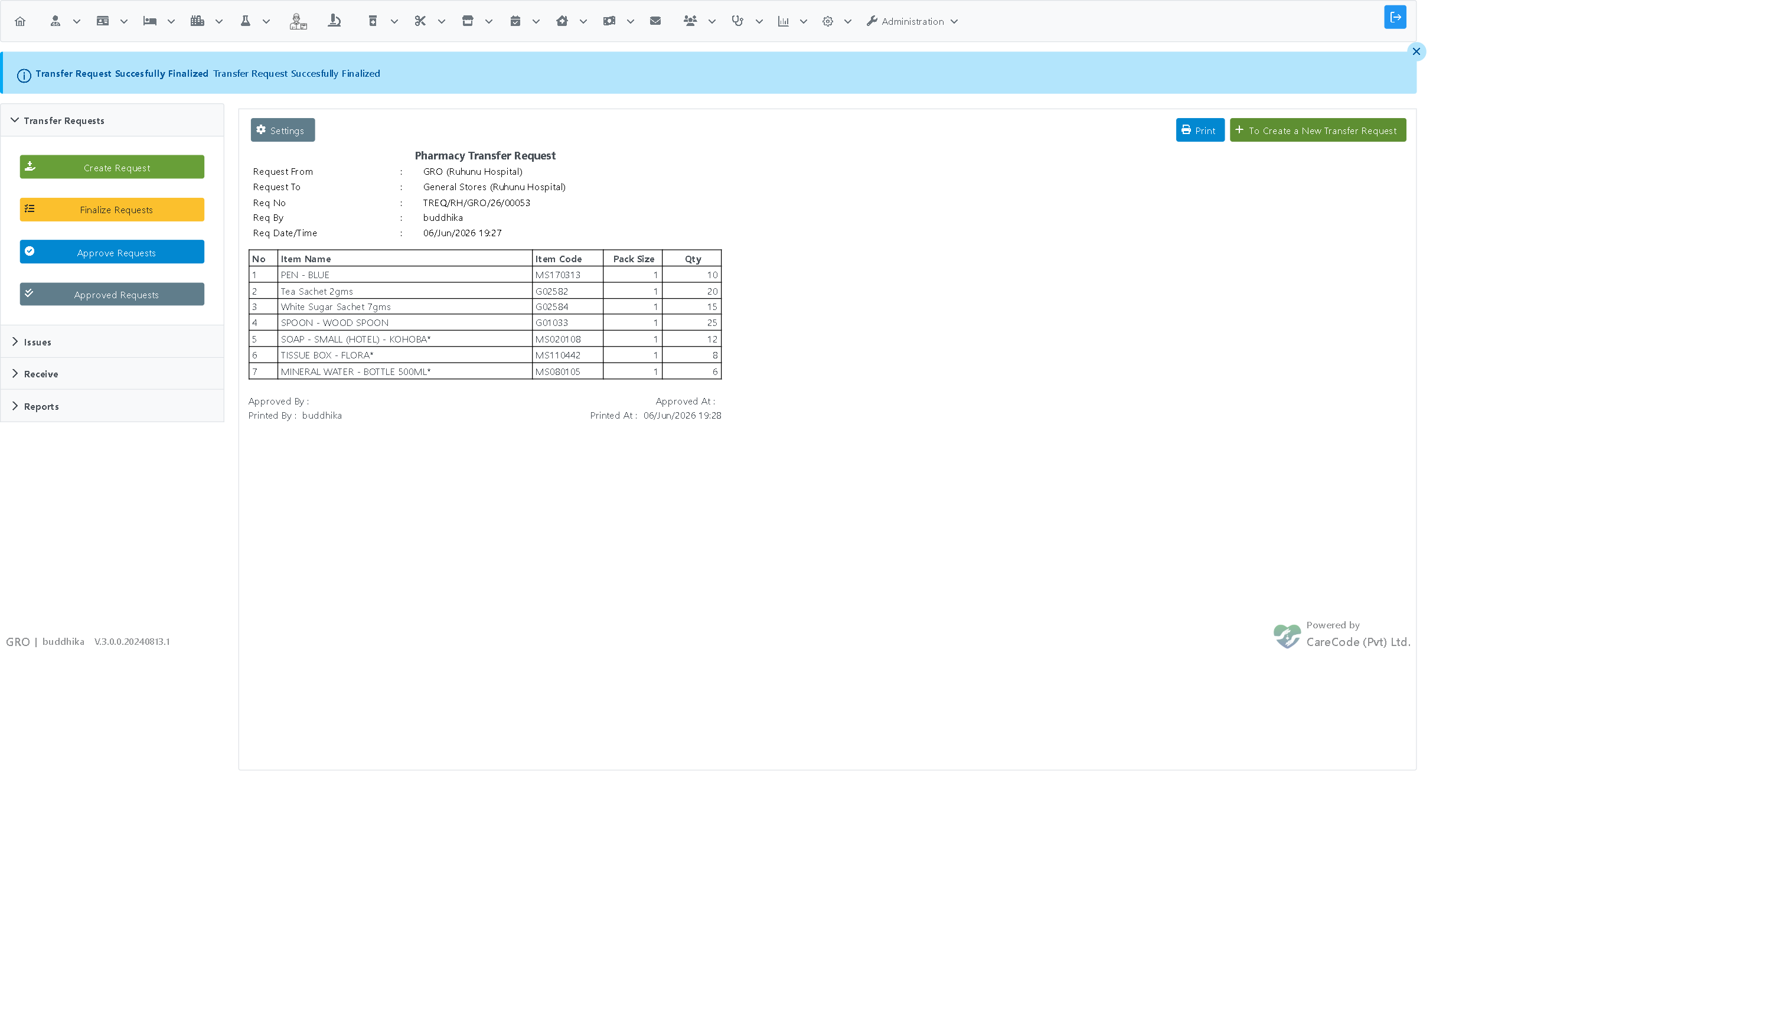Click the logout icon button
The width and height of the screenshot is (1769, 1034).
tap(1395, 17)
